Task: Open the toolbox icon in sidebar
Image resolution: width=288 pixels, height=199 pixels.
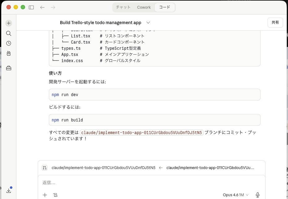Action: pos(9,68)
